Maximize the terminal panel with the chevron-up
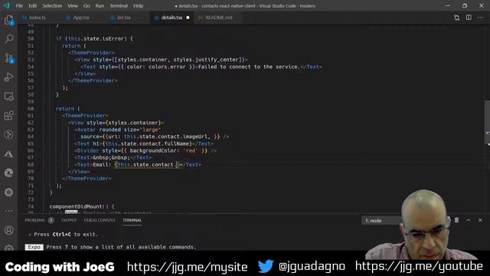The image size is (490, 276). (x=469, y=220)
